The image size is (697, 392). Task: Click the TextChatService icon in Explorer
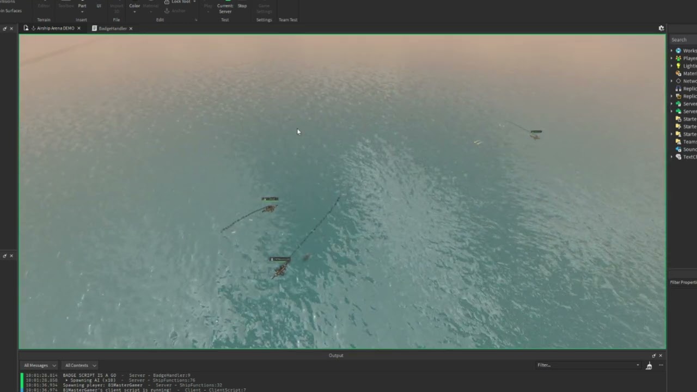pos(678,157)
